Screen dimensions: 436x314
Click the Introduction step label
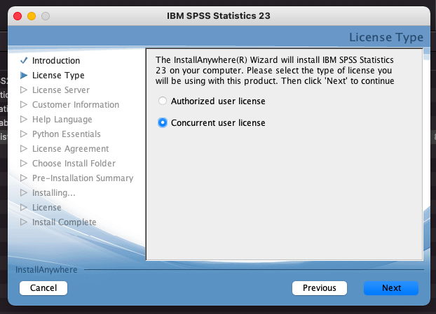click(56, 60)
